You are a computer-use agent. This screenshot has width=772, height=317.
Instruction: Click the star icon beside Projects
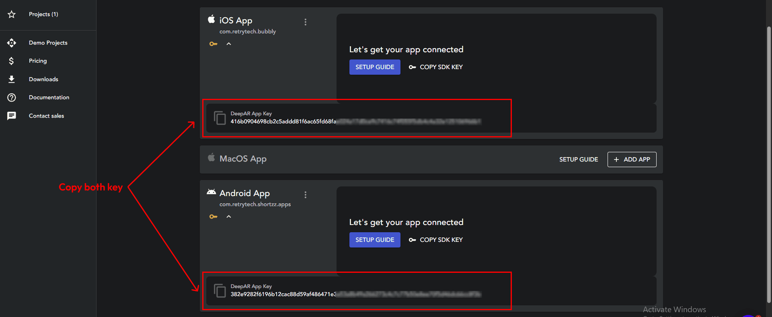click(12, 14)
